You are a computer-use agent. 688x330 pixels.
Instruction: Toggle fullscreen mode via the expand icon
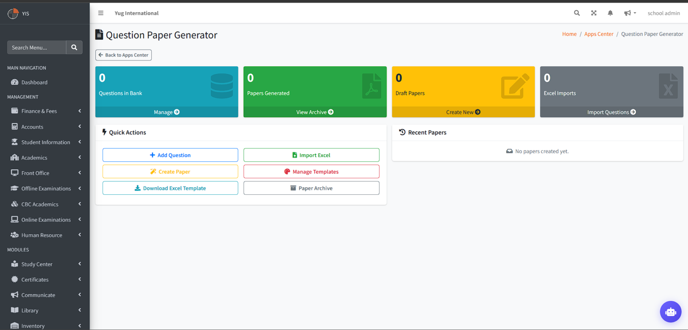click(x=593, y=13)
